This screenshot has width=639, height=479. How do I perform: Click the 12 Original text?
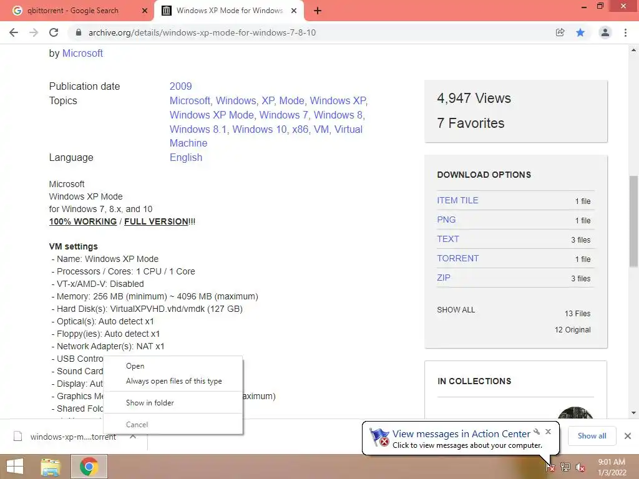[x=573, y=330]
